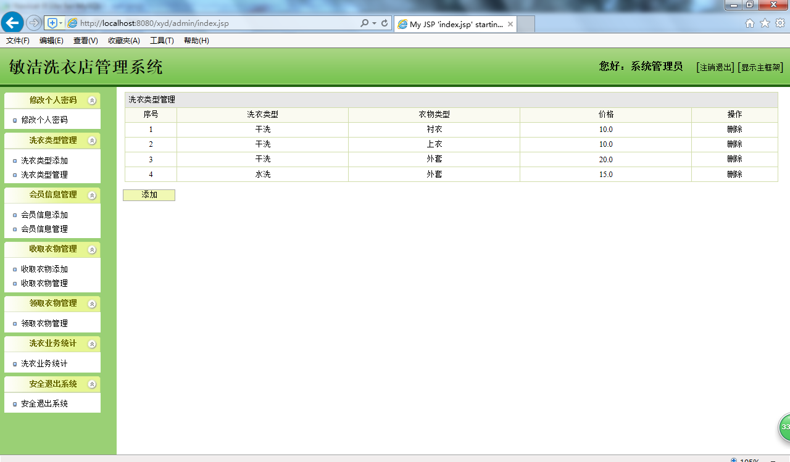Open the Home icon in browser toolbar
This screenshot has height=462, width=790.
[x=750, y=23]
